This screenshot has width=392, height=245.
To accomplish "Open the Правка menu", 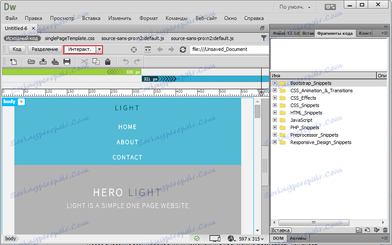I will tap(33, 18).
